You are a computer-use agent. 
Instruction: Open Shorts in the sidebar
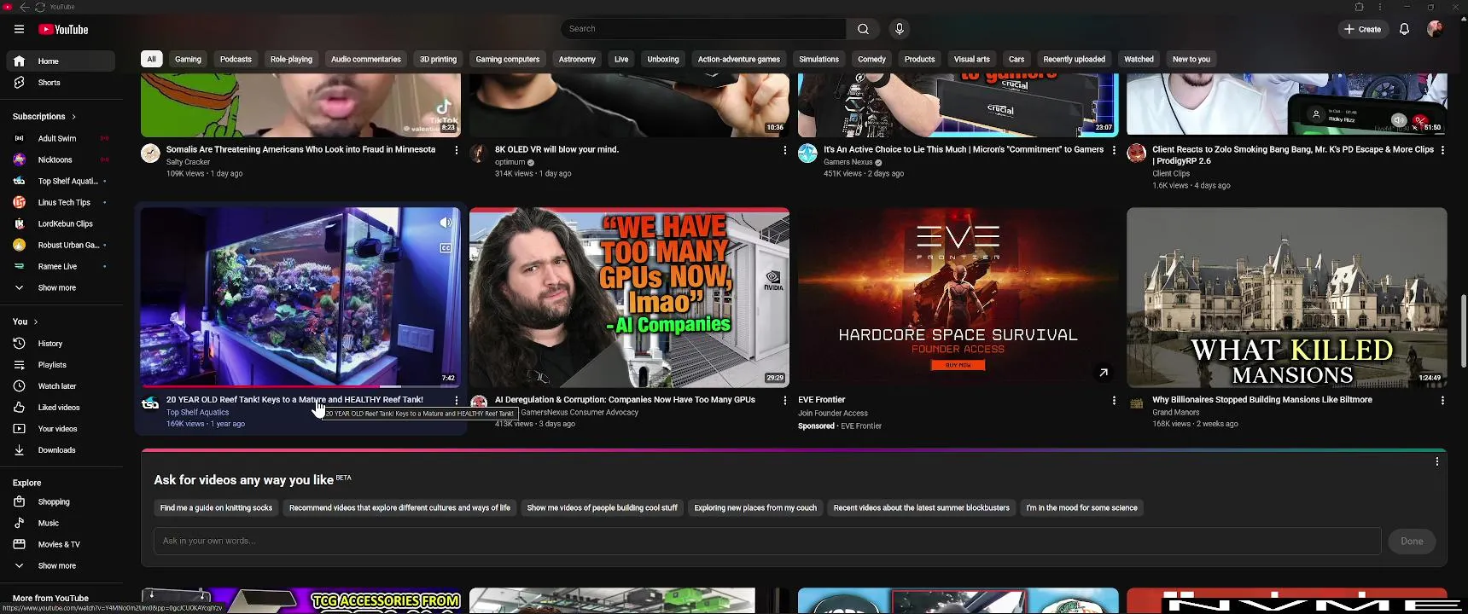(60, 83)
